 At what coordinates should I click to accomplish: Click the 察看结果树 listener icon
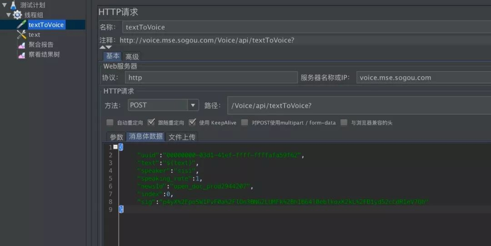[22, 55]
